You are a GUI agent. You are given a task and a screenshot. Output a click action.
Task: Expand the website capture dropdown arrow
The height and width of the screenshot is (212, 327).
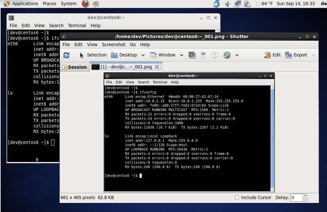[237, 55]
